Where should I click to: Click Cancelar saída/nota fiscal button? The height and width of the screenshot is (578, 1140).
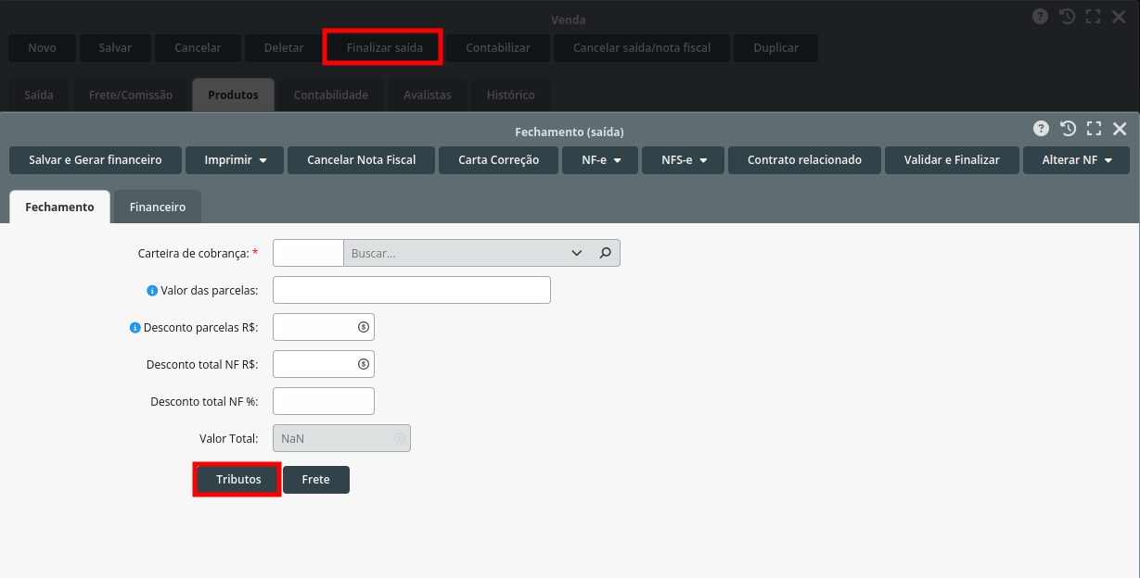pos(642,48)
